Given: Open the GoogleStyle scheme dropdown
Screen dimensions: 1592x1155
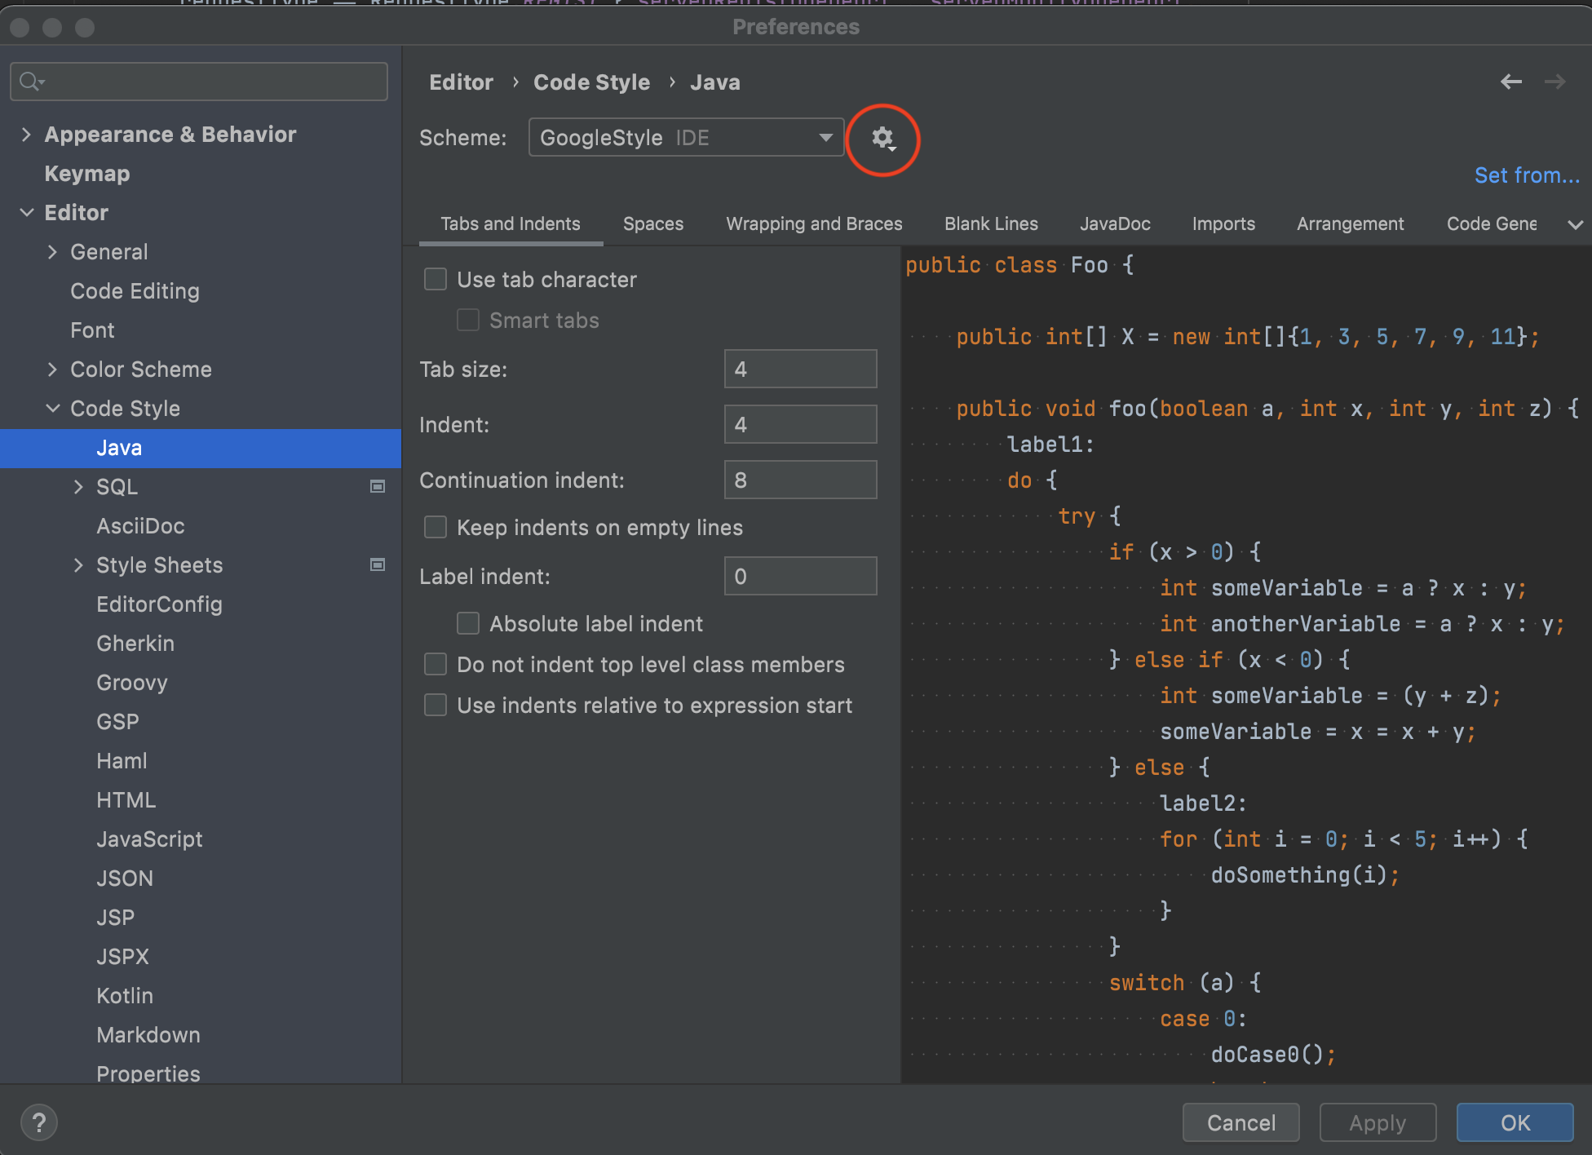Looking at the screenshot, I should (685, 138).
